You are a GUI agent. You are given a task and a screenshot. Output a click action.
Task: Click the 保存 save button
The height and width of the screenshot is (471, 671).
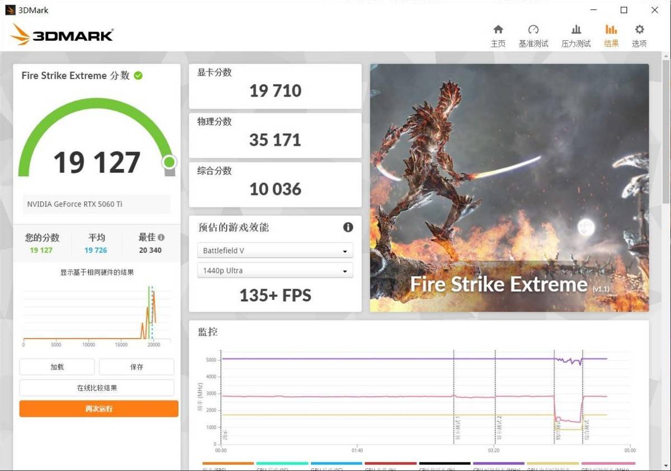136,367
